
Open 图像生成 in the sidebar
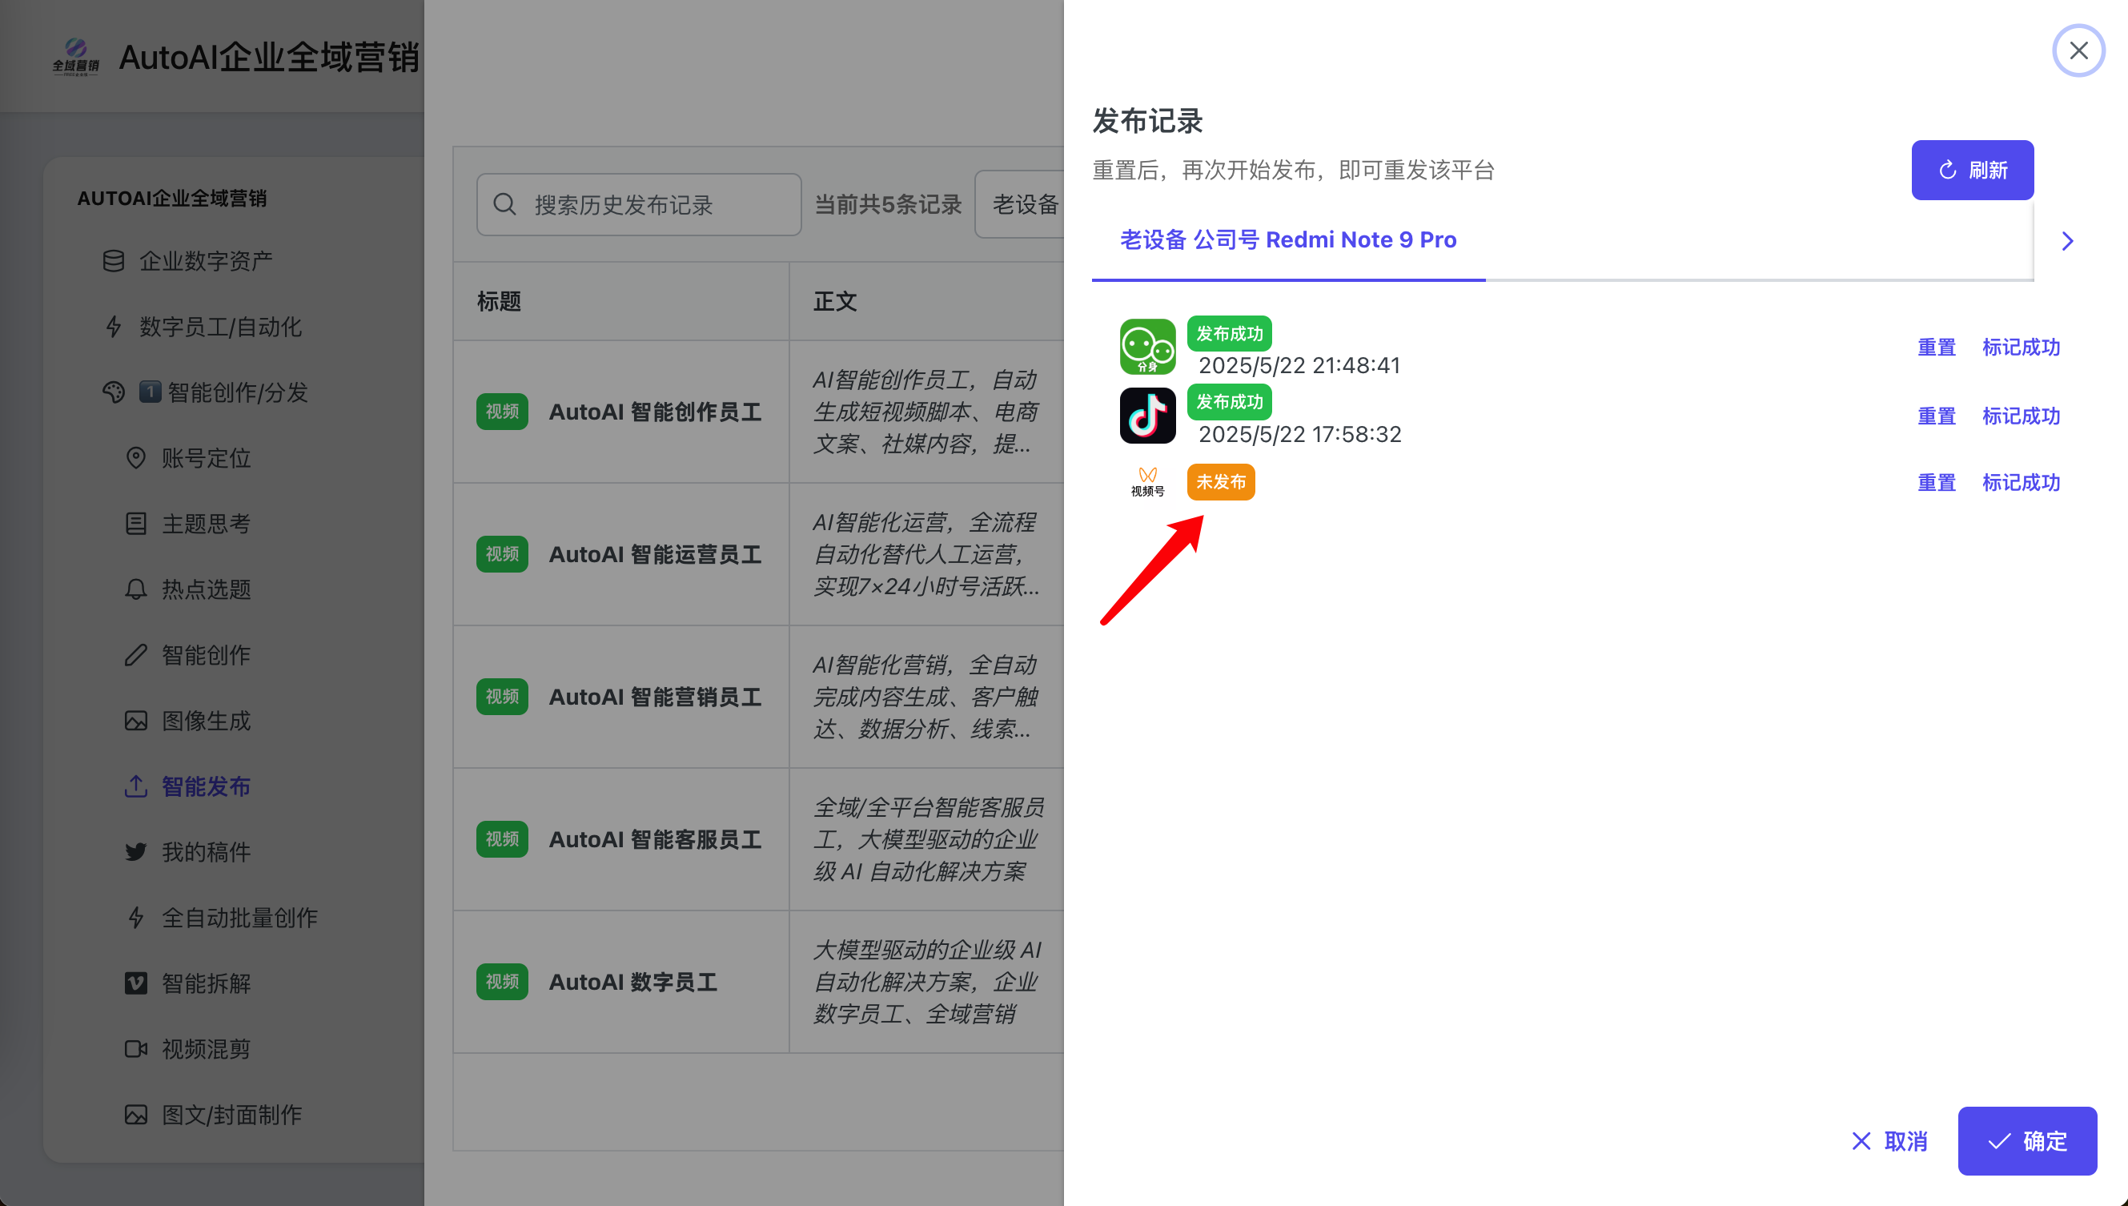tap(207, 721)
